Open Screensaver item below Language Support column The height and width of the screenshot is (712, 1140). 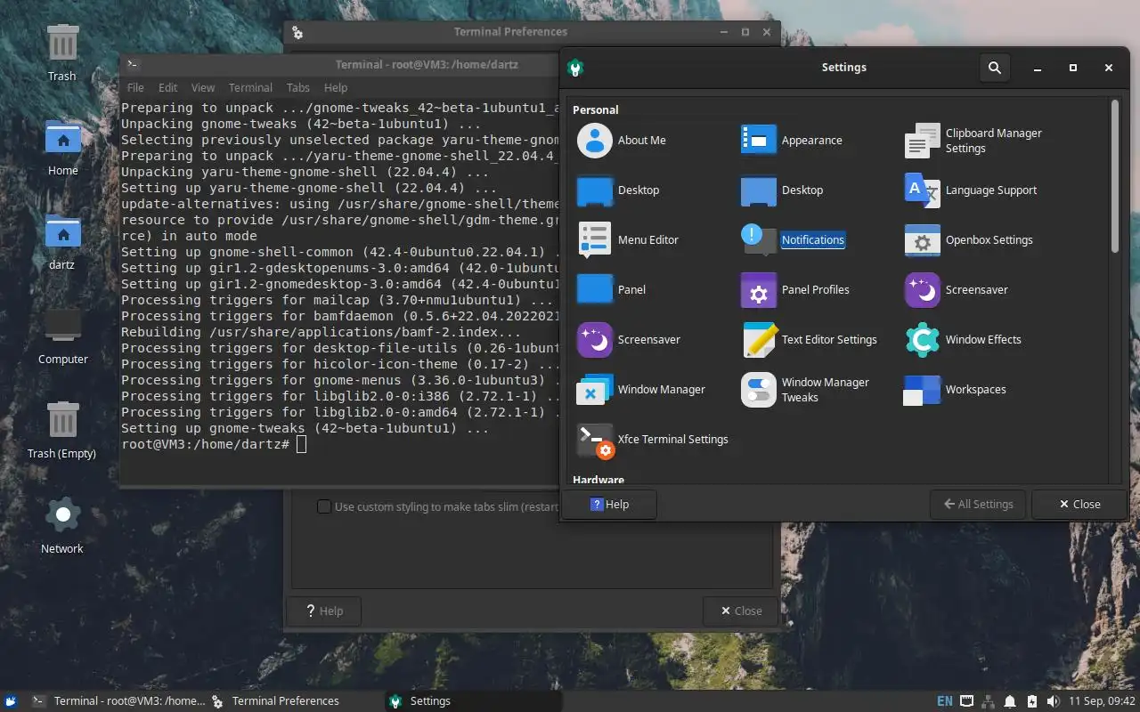click(957, 290)
